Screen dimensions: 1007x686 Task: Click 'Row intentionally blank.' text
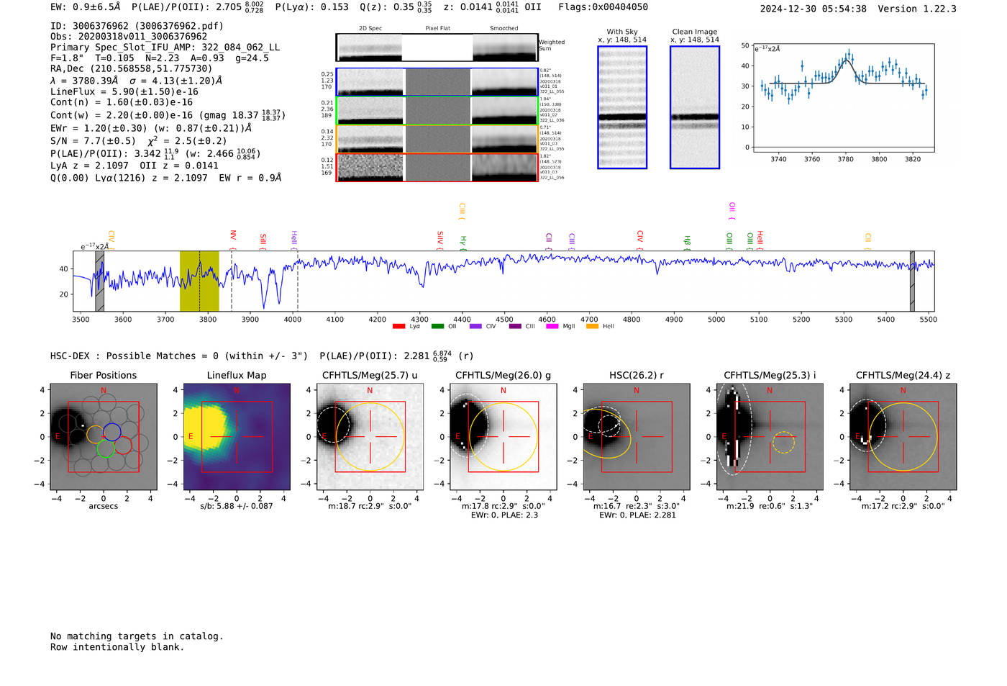tap(117, 647)
